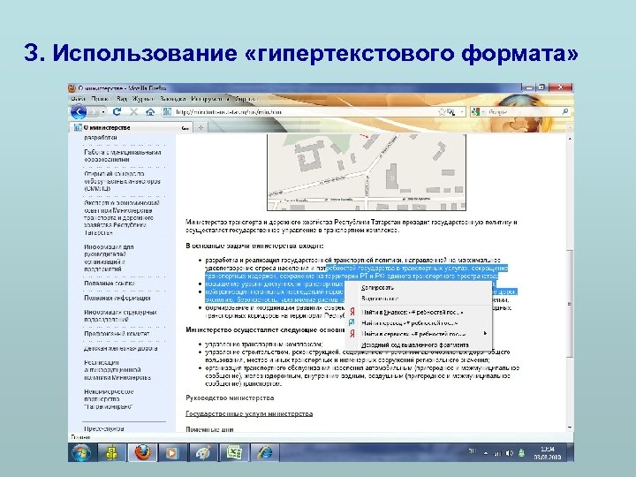Open the Справка menu
This screenshot has height=477, width=636.
click(x=246, y=99)
